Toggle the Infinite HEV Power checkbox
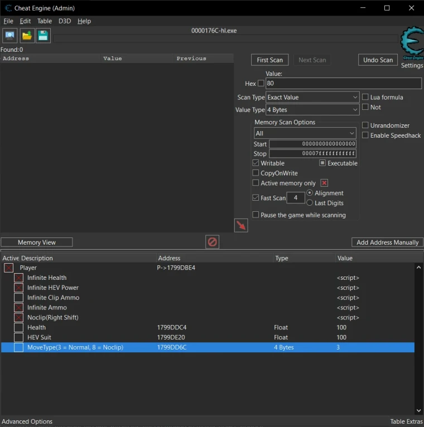Viewport: 424px width, 427px height. pyautogui.click(x=18, y=288)
